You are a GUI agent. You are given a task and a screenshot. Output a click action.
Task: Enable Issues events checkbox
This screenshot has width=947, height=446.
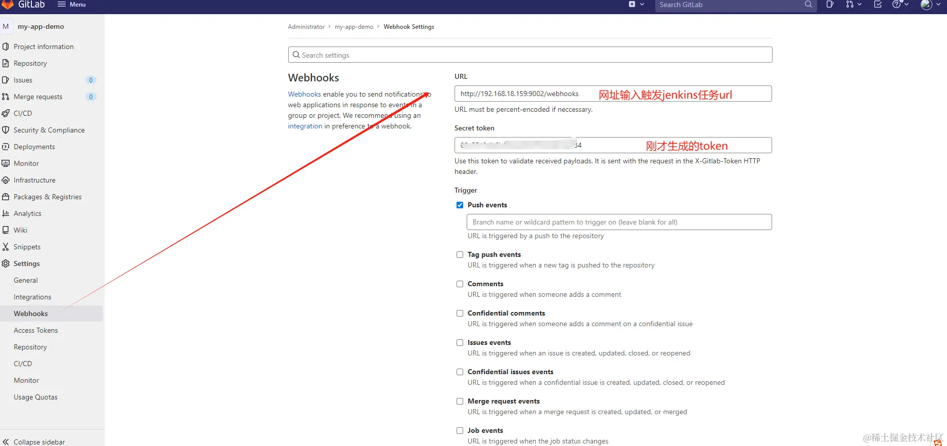tap(460, 342)
